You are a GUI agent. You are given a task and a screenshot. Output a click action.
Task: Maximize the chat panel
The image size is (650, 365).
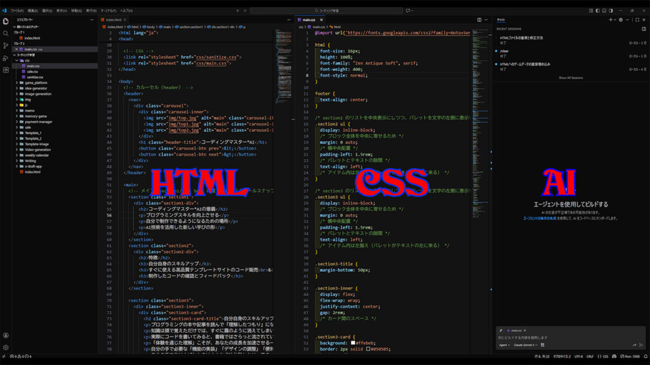[636, 20]
